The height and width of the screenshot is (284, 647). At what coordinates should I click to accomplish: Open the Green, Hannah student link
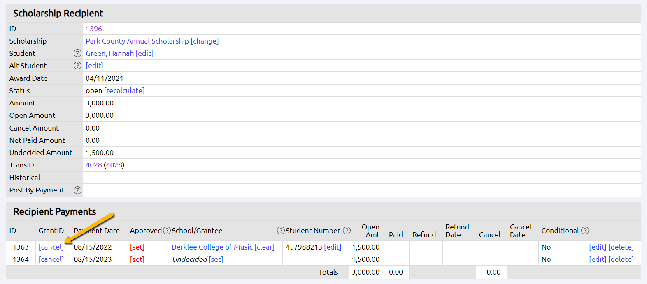pyautogui.click(x=109, y=53)
